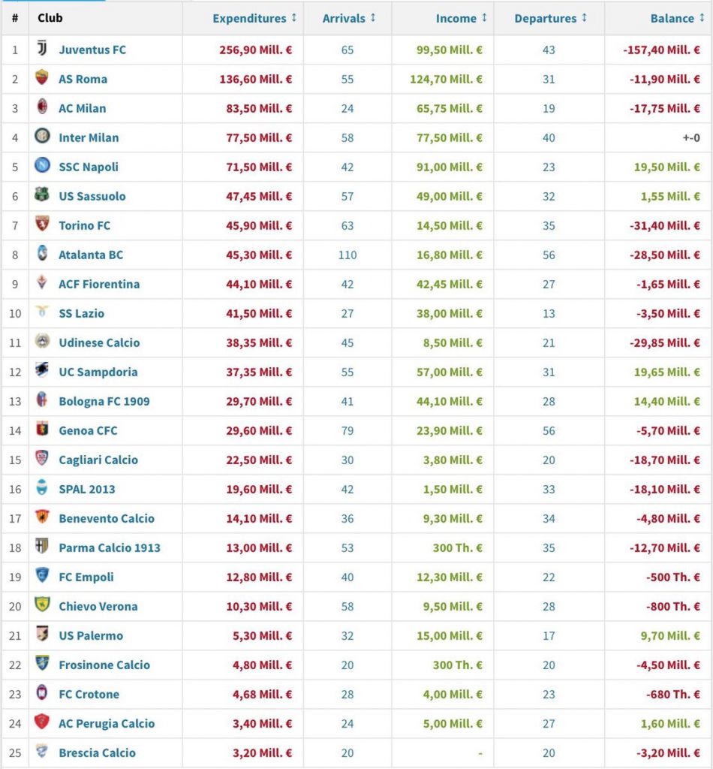
Task: Select UC Sampdoria balance 19,65 Mill. €
Action: click(x=667, y=372)
